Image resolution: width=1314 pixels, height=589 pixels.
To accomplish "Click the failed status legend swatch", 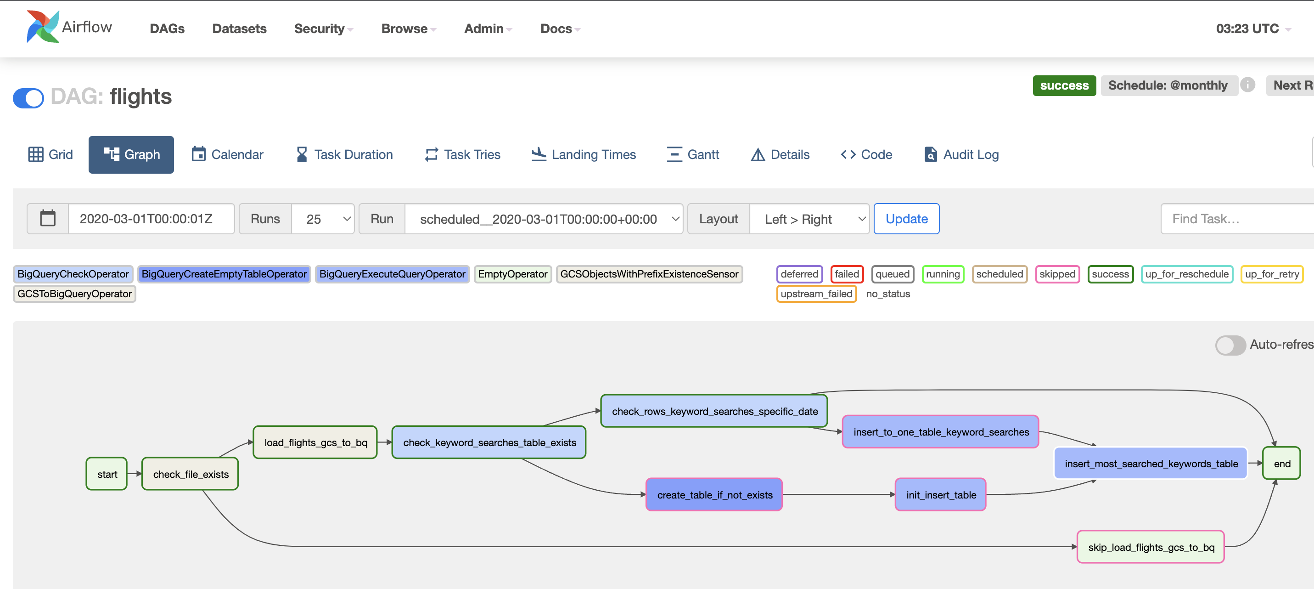I will [847, 274].
